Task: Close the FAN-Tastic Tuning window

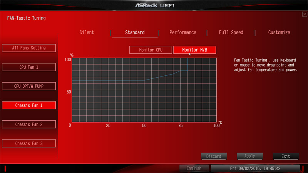Action: pyautogui.click(x=305, y=14)
